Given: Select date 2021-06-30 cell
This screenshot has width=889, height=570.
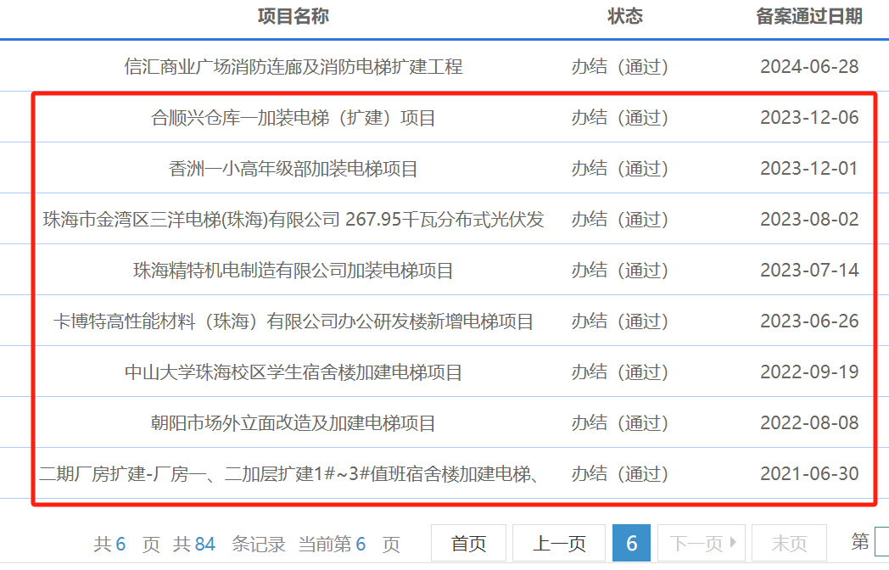Looking at the screenshot, I should pos(809,474).
